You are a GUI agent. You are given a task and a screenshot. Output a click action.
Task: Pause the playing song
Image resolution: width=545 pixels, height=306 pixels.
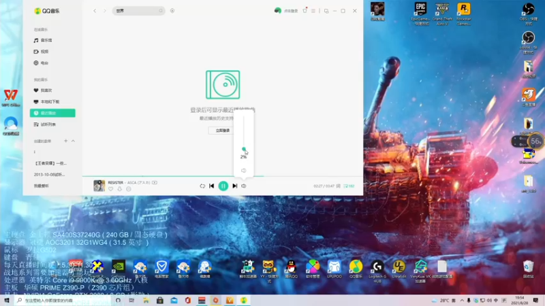click(223, 186)
